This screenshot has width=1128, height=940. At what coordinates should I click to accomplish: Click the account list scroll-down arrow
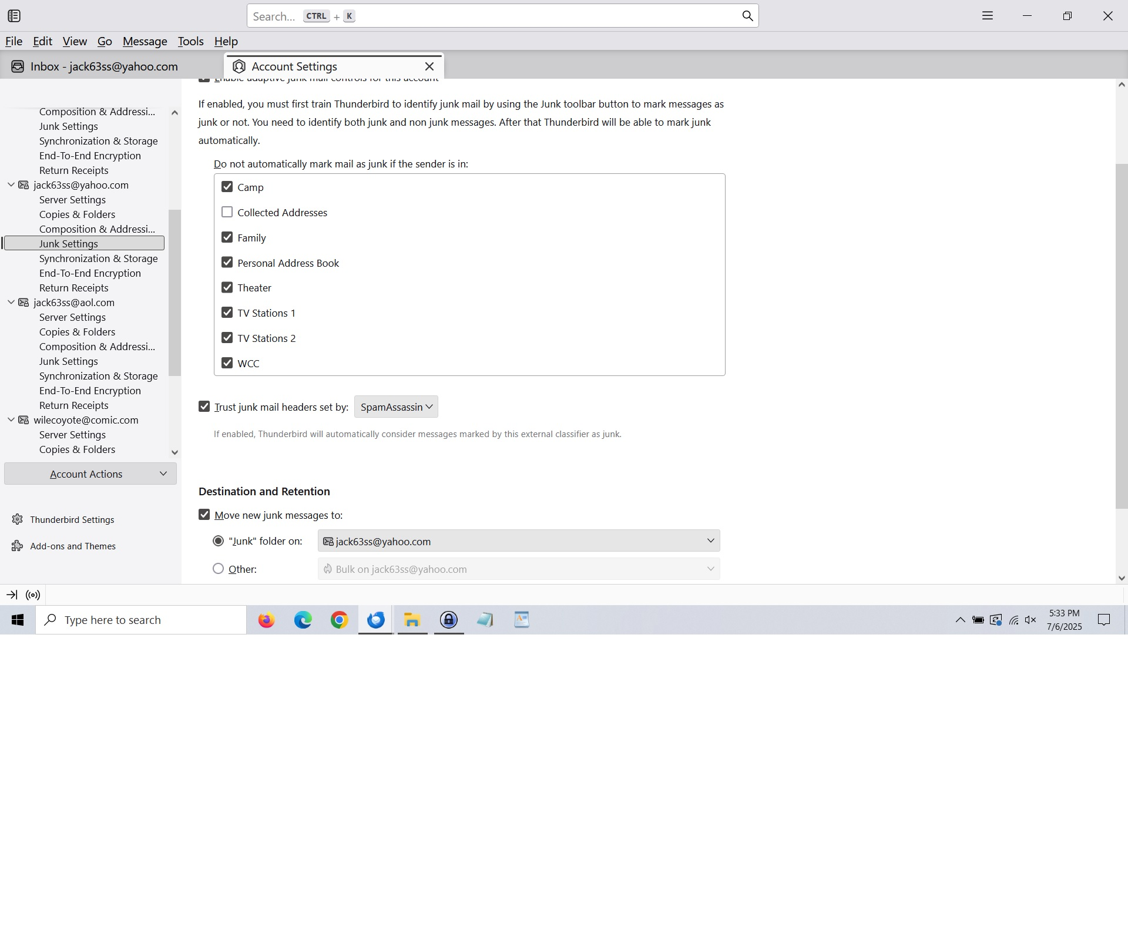(x=174, y=452)
